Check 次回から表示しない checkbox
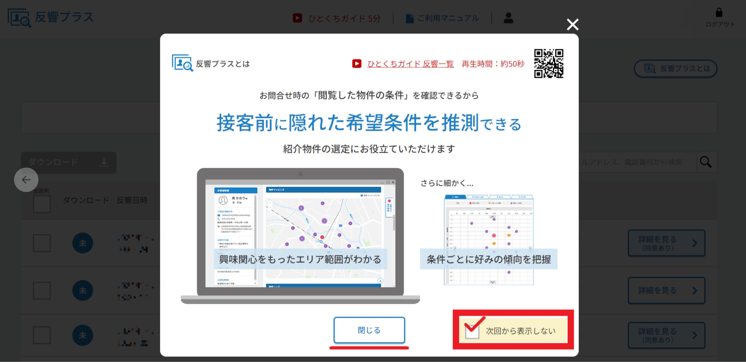This screenshot has width=746, height=362. point(472,331)
